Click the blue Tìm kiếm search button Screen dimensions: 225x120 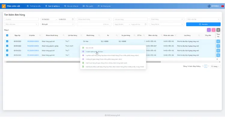[x=203, y=24]
